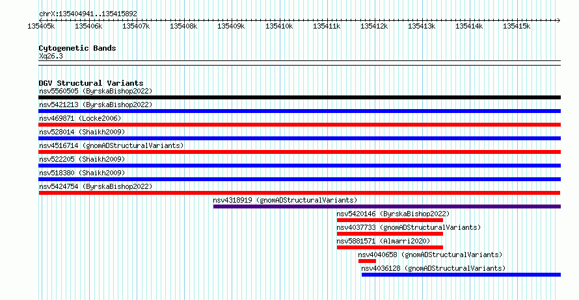Click the DGV Structural Variants track title

(91, 83)
